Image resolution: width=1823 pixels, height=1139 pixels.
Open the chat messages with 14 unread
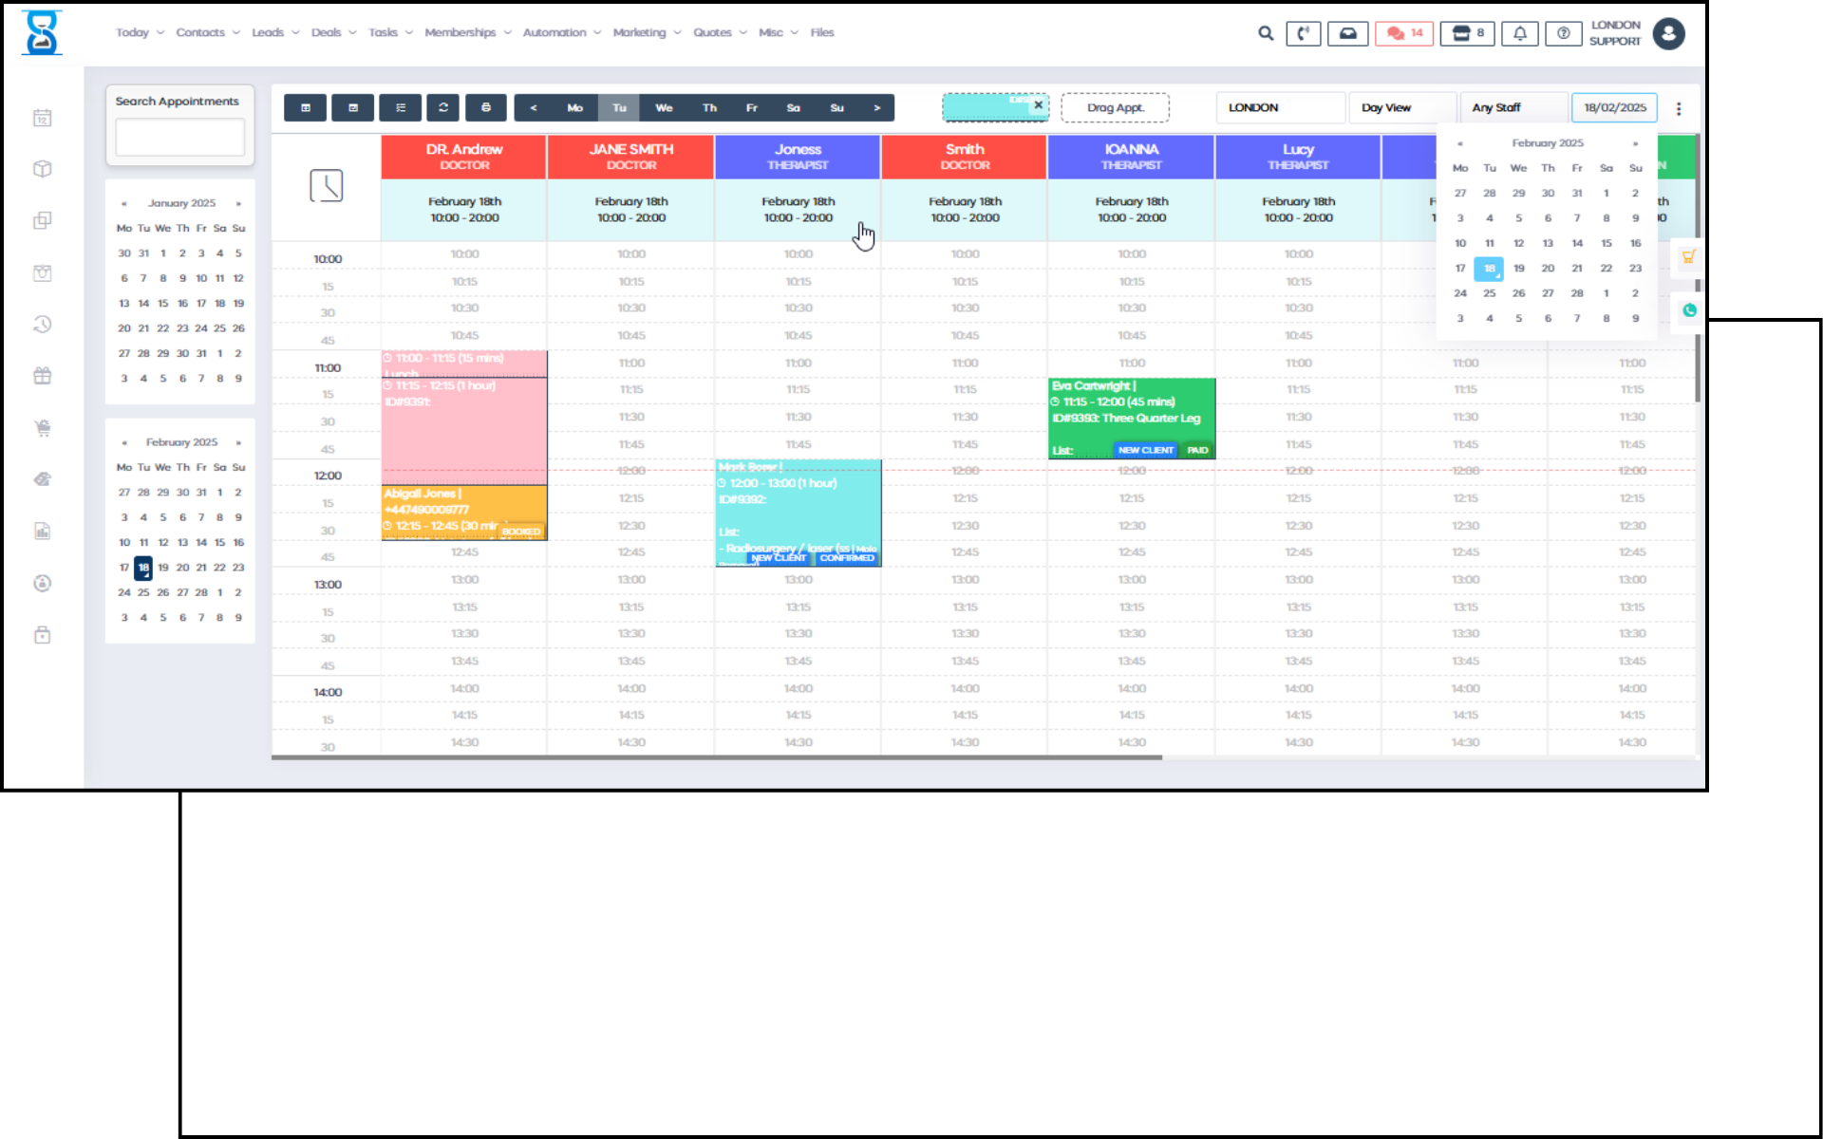pyautogui.click(x=1403, y=33)
